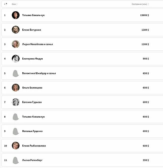Click the sort arrows beside Имя

coord(17,4)
